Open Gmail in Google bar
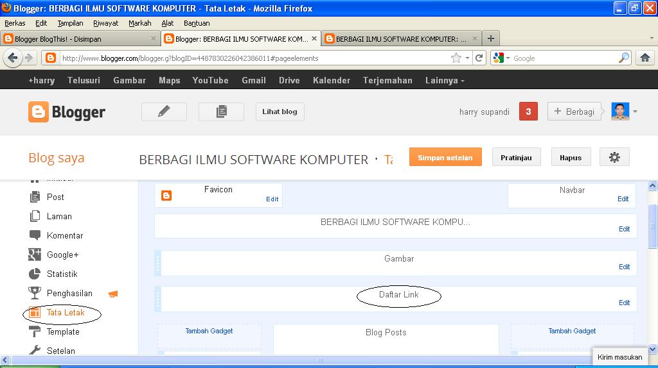This screenshot has width=658, height=368. coord(253,80)
